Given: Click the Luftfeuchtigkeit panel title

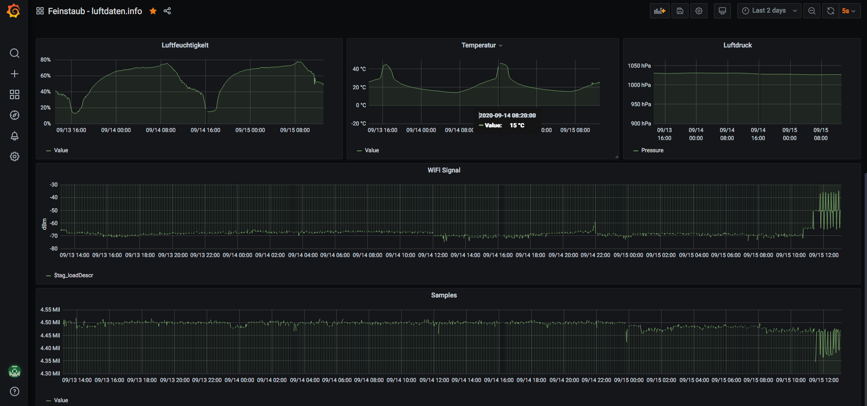Looking at the screenshot, I should (185, 45).
